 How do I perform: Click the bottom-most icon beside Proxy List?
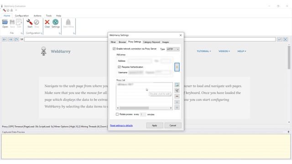pyautogui.click(x=177, y=108)
